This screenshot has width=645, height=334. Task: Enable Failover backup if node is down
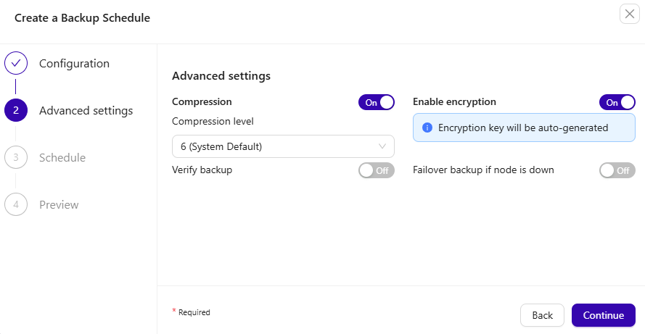pyautogui.click(x=617, y=170)
